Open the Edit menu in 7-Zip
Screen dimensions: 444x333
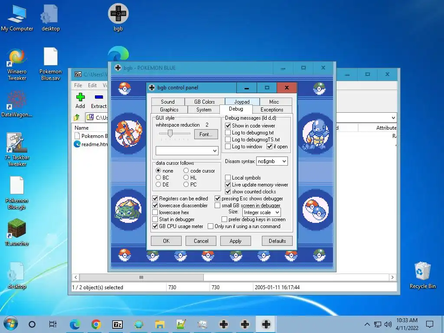92,85
